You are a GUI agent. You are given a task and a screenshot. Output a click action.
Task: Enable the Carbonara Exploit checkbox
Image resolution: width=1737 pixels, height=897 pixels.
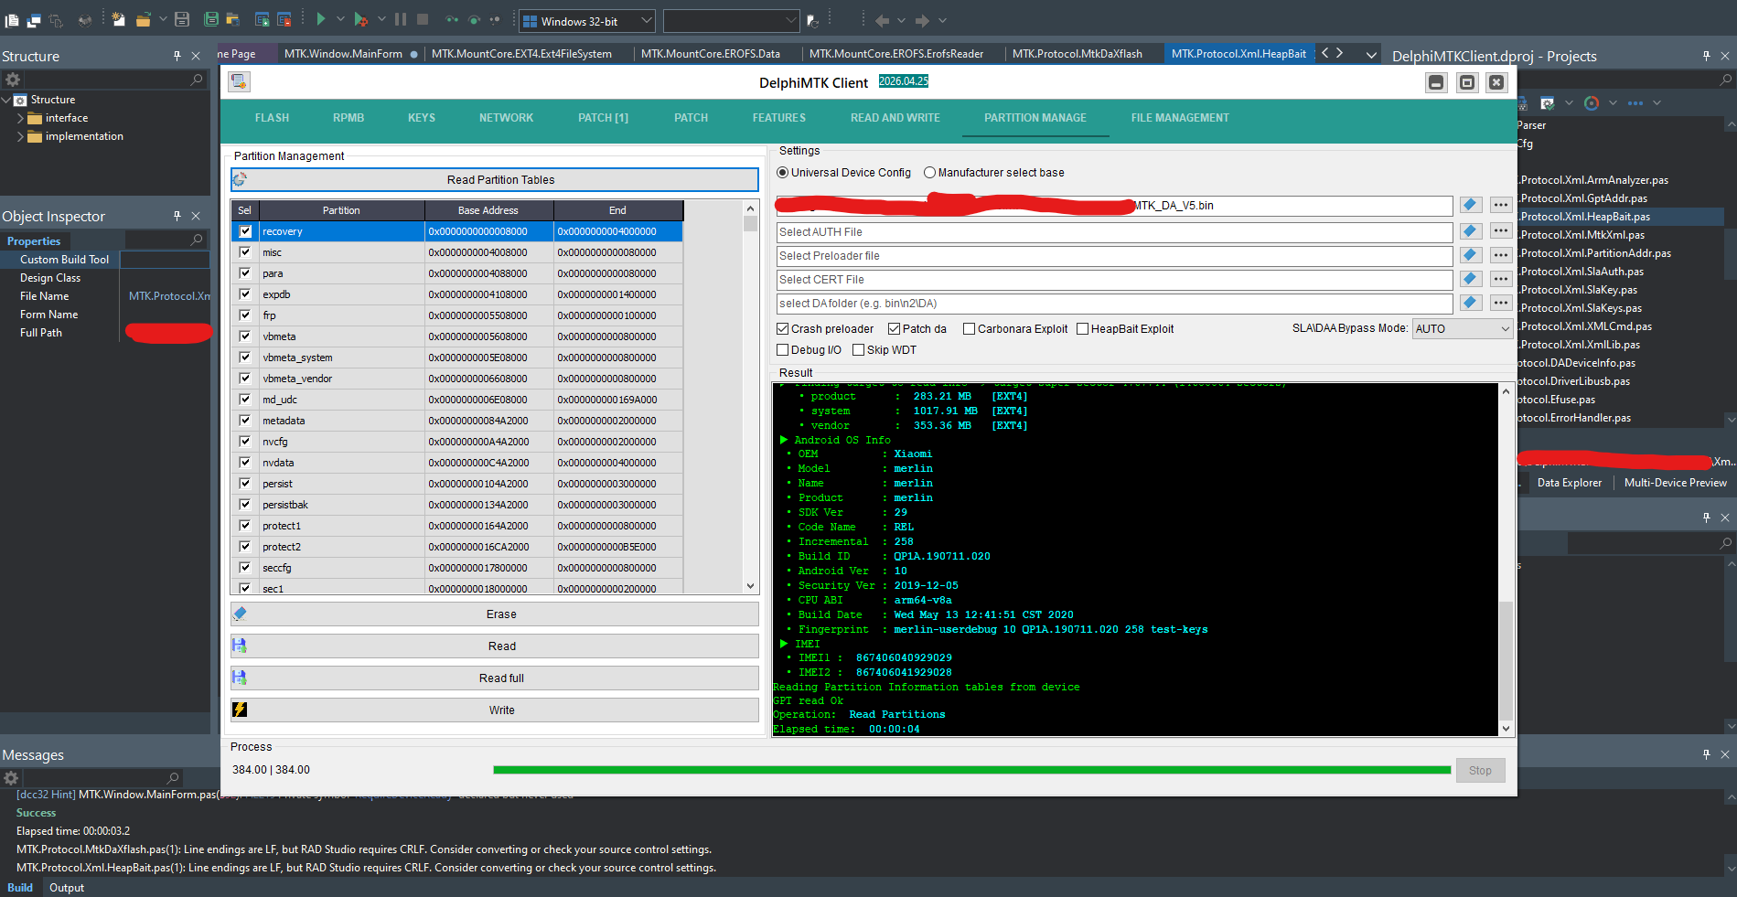pyautogui.click(x=969, y=329)
